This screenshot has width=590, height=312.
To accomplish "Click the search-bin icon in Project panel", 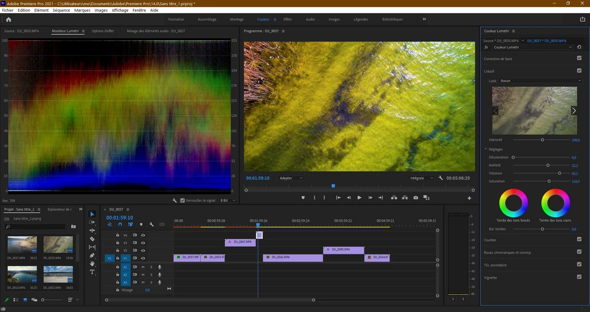I will tap(73, 227).
